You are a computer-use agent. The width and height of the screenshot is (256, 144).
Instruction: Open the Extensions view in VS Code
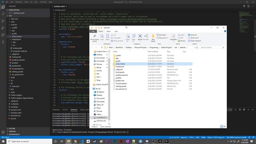point(3,35)
